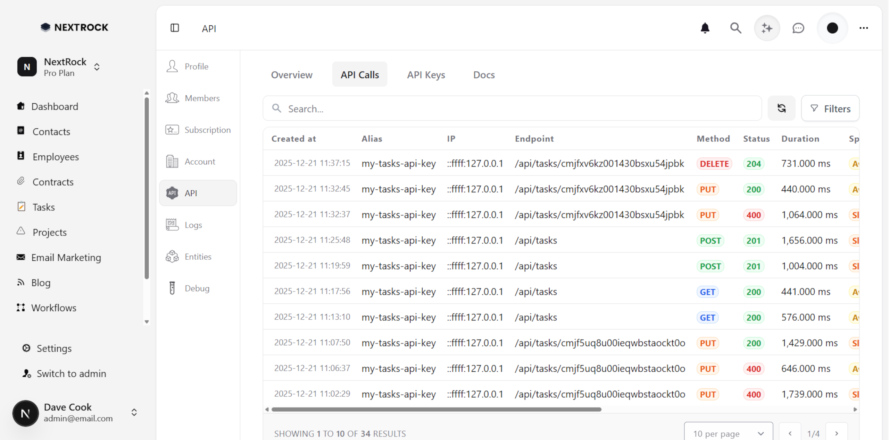
Task: Switch to the API Keys tab
Action: [426, 75]
